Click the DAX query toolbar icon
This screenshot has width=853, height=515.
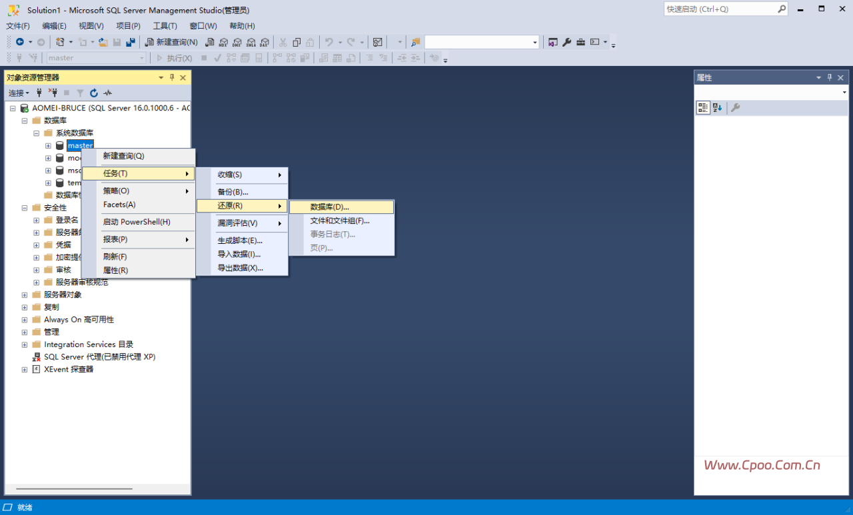click(x=265, y=42)
